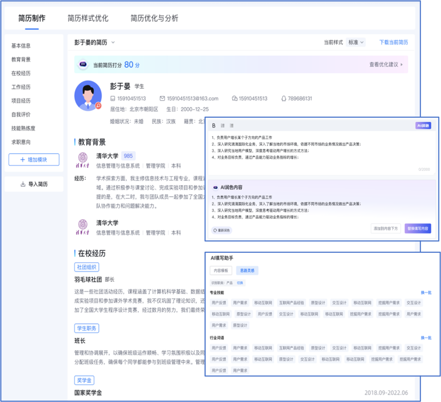
Task: Go to 技能熟练度 in the sidebar
Action: [23, 128]
